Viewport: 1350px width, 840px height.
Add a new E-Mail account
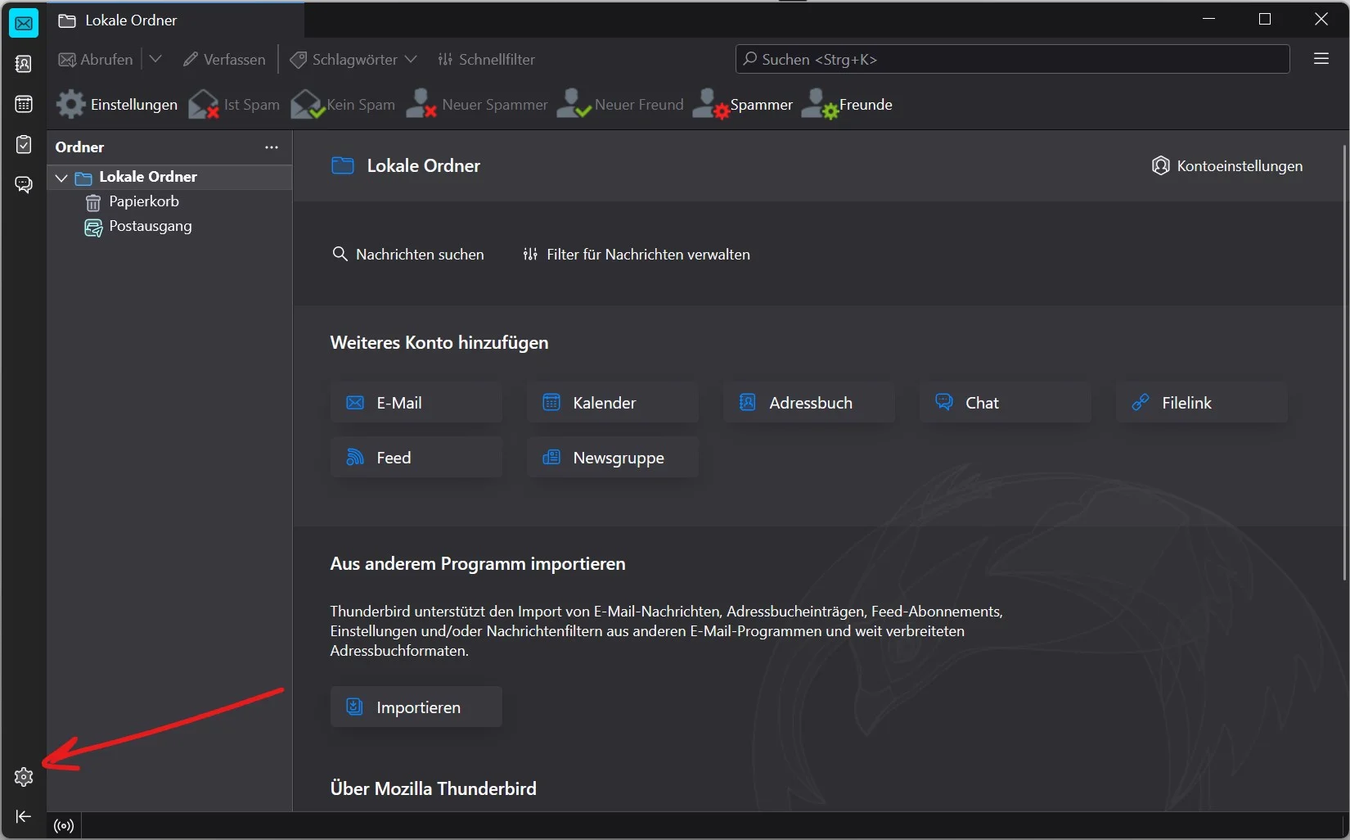click(x=416, y=403)
